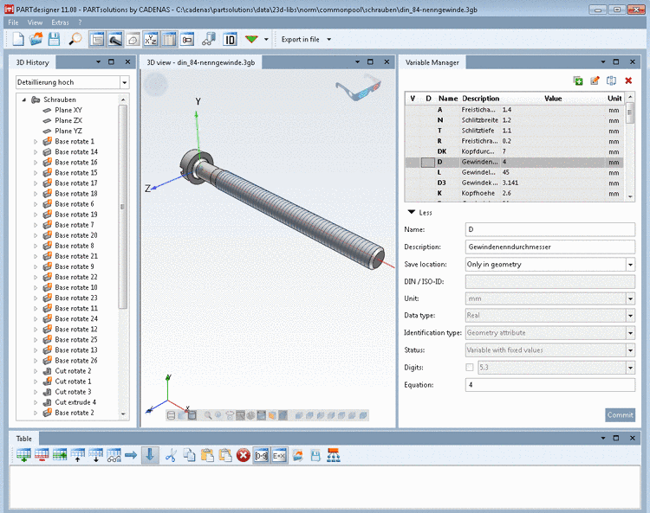Click the scissors cut icon in Table toolbar
650x513 pixels.
(171, 455)
